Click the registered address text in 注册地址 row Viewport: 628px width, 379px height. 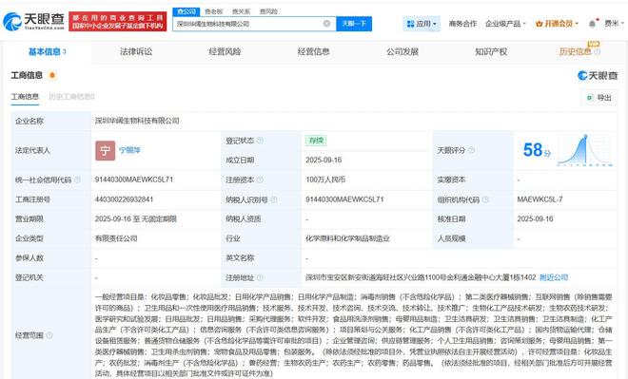click(421, 277)
